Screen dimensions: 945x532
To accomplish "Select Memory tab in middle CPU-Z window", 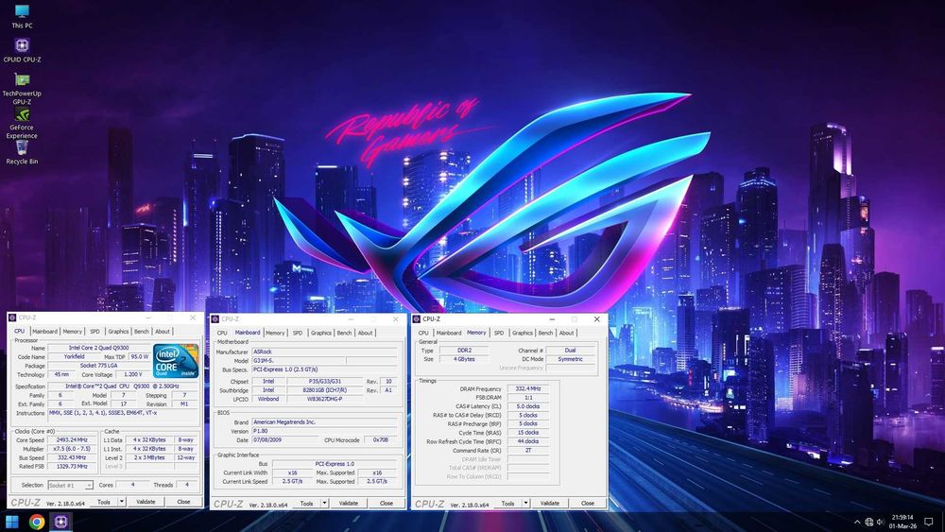I will 275,333.
